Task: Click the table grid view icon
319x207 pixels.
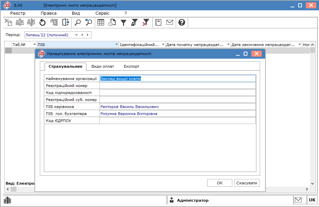Action: [100, 22]
